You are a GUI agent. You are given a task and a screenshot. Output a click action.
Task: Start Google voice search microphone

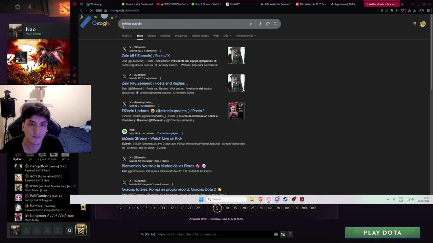tap(260, 24)
